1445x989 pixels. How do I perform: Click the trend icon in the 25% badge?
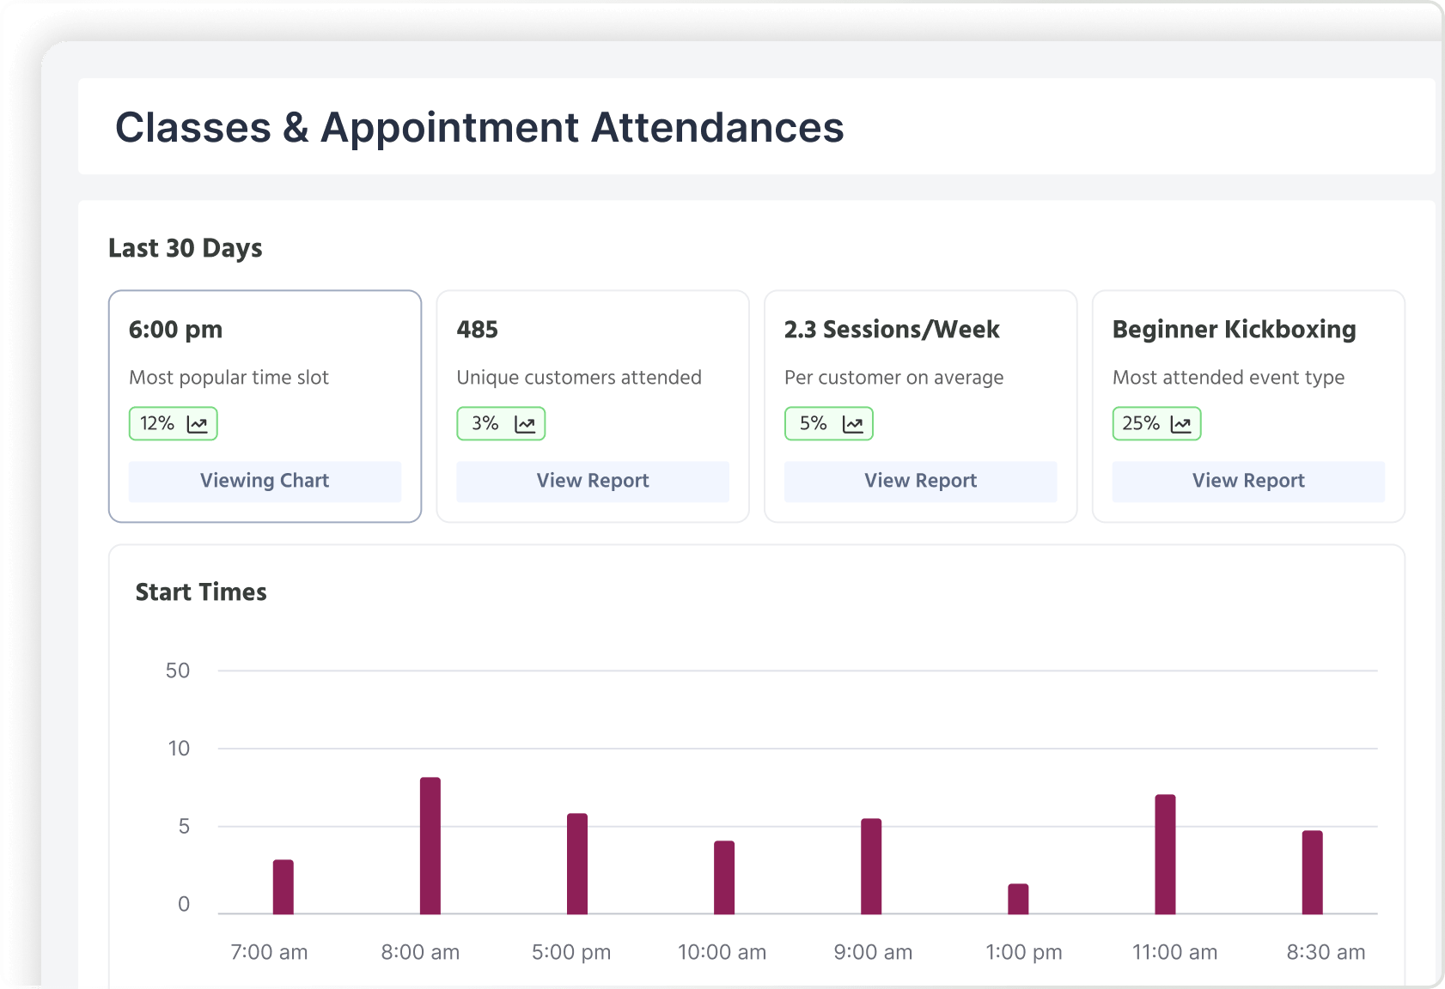[1181, 424]
